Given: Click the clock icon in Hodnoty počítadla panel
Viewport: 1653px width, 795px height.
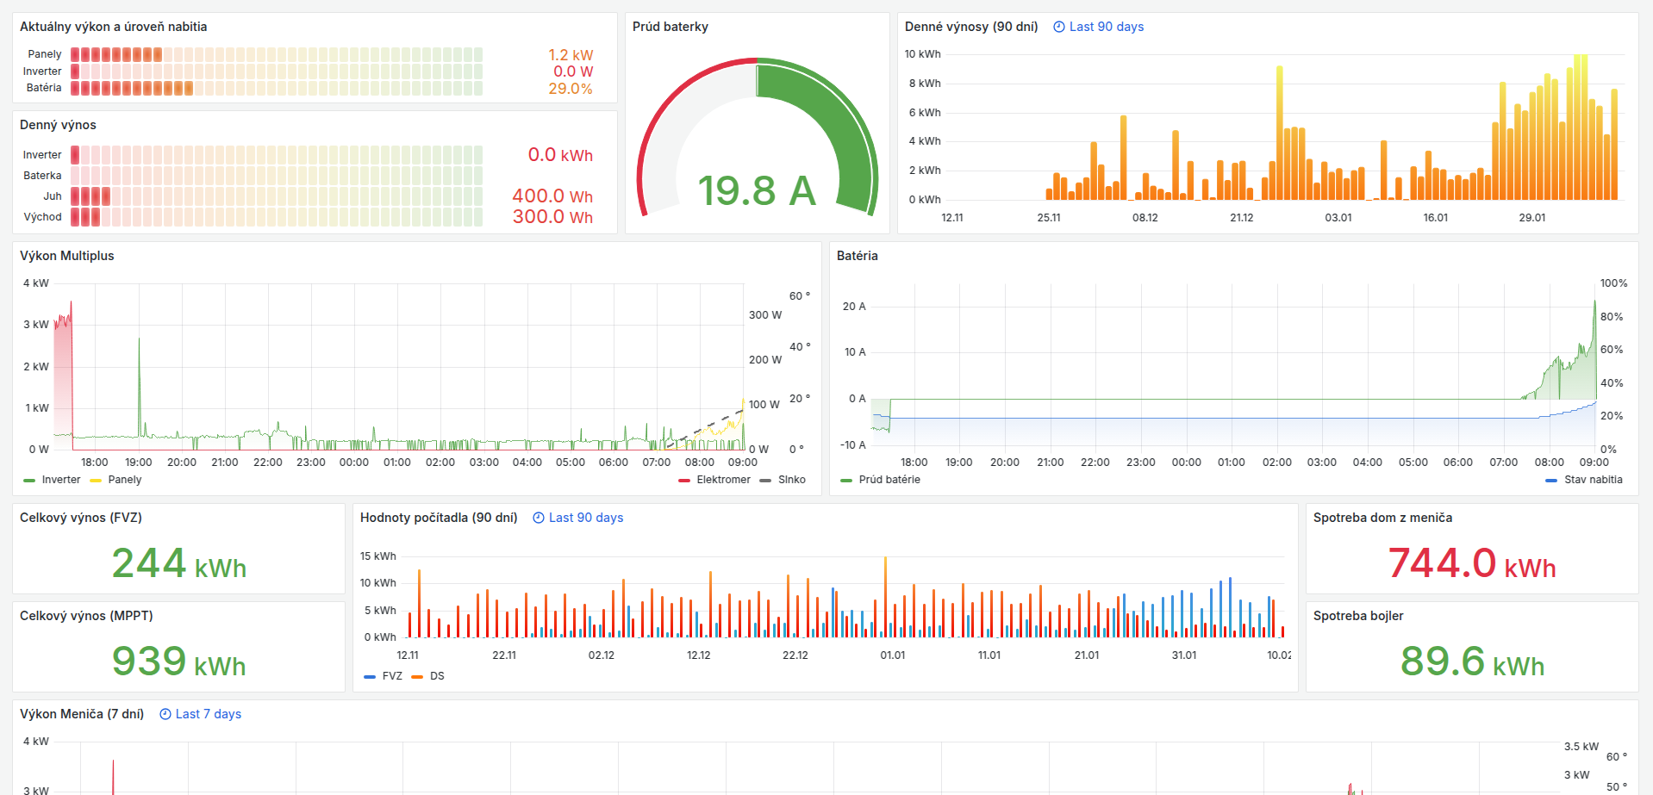Looking at the screenshot, I should point(539,518).
